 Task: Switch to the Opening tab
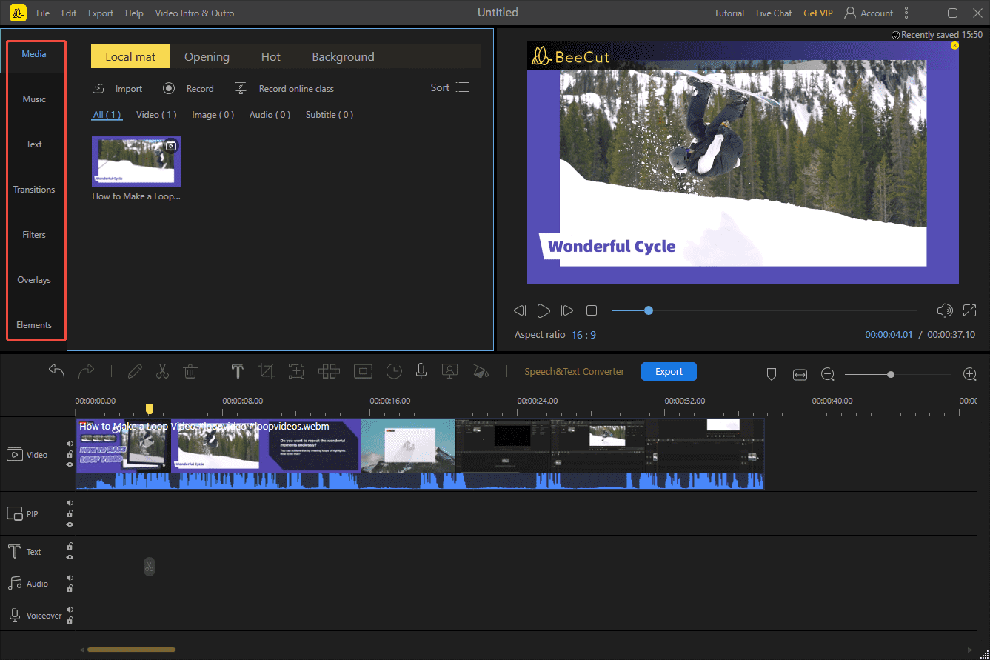pyautogui.click(x=207, y=56)
